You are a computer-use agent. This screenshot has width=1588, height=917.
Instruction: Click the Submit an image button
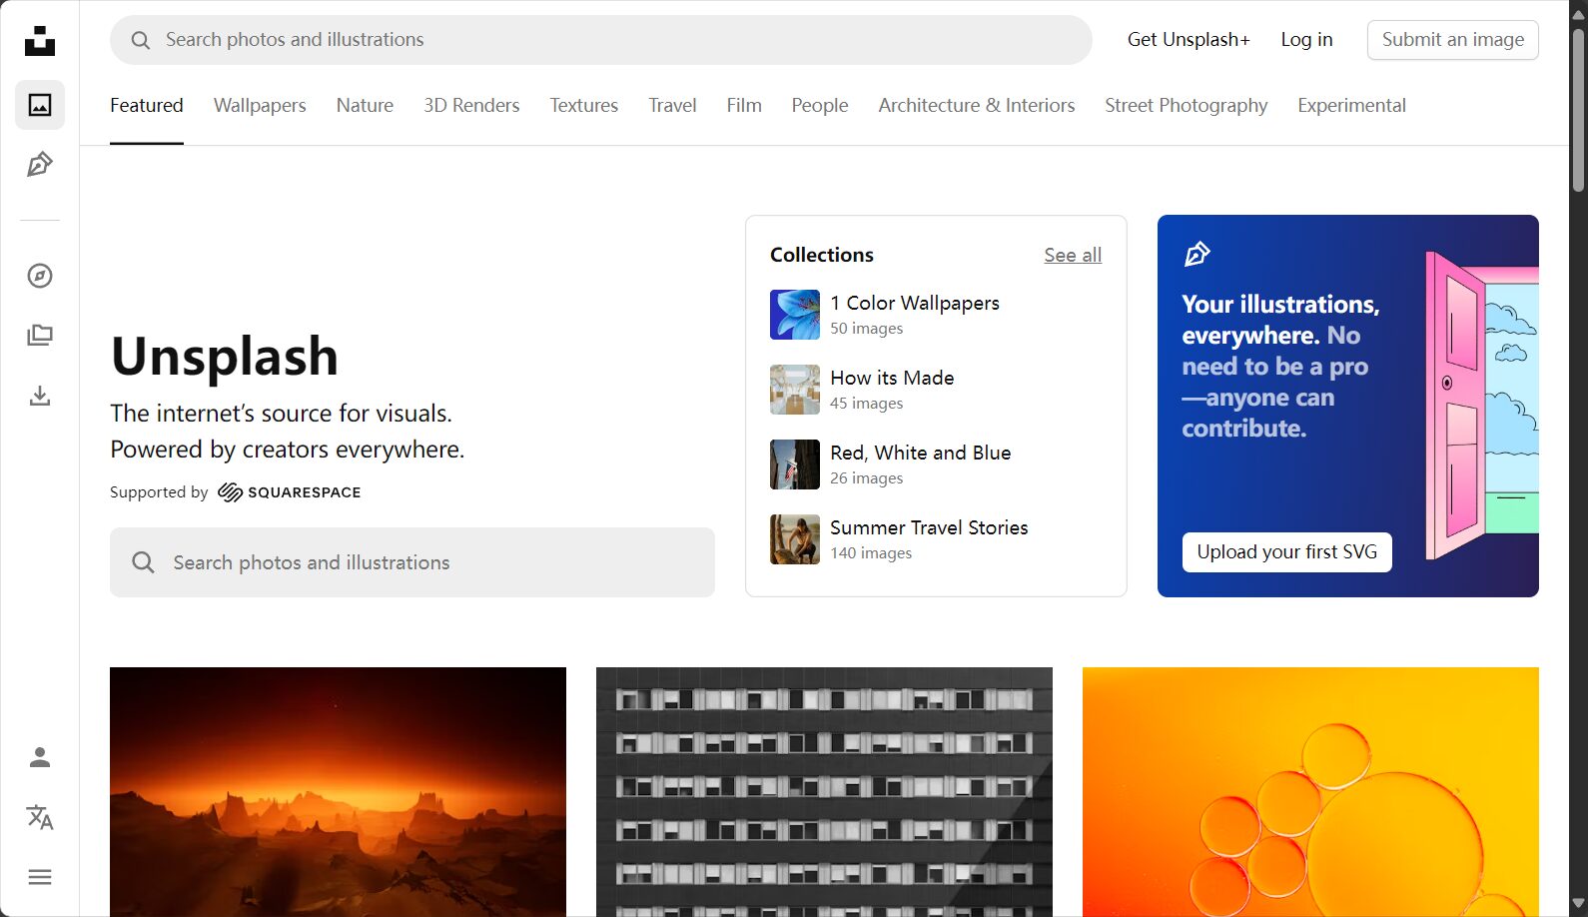[x=1453, y=40]
